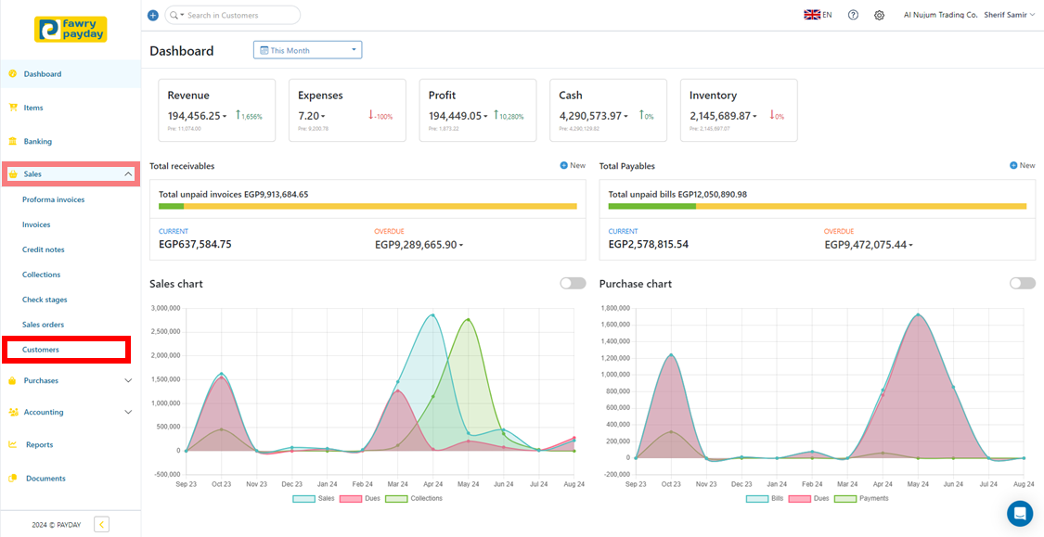Toggle the Purchase chart switch
The width and height of the screenshot is (1044, 537).
tap(1022, 284)
